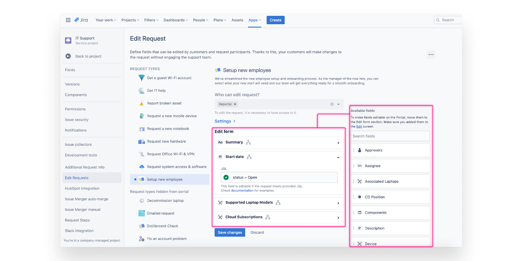Clear the Who can edit request field
The image size is (522, 261).
click(x=332, y=104)
